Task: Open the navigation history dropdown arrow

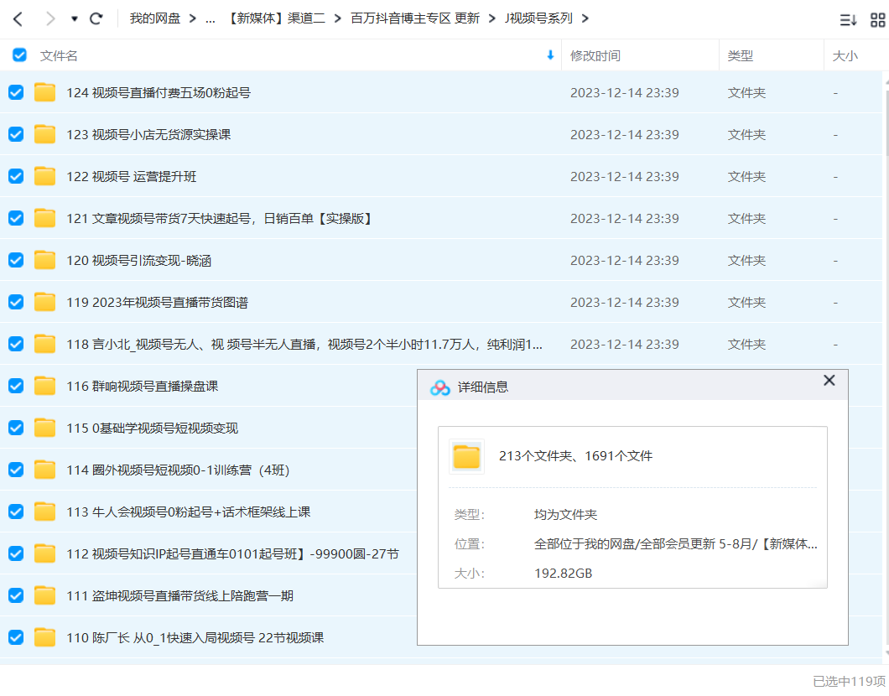Action: click(74, 18)
